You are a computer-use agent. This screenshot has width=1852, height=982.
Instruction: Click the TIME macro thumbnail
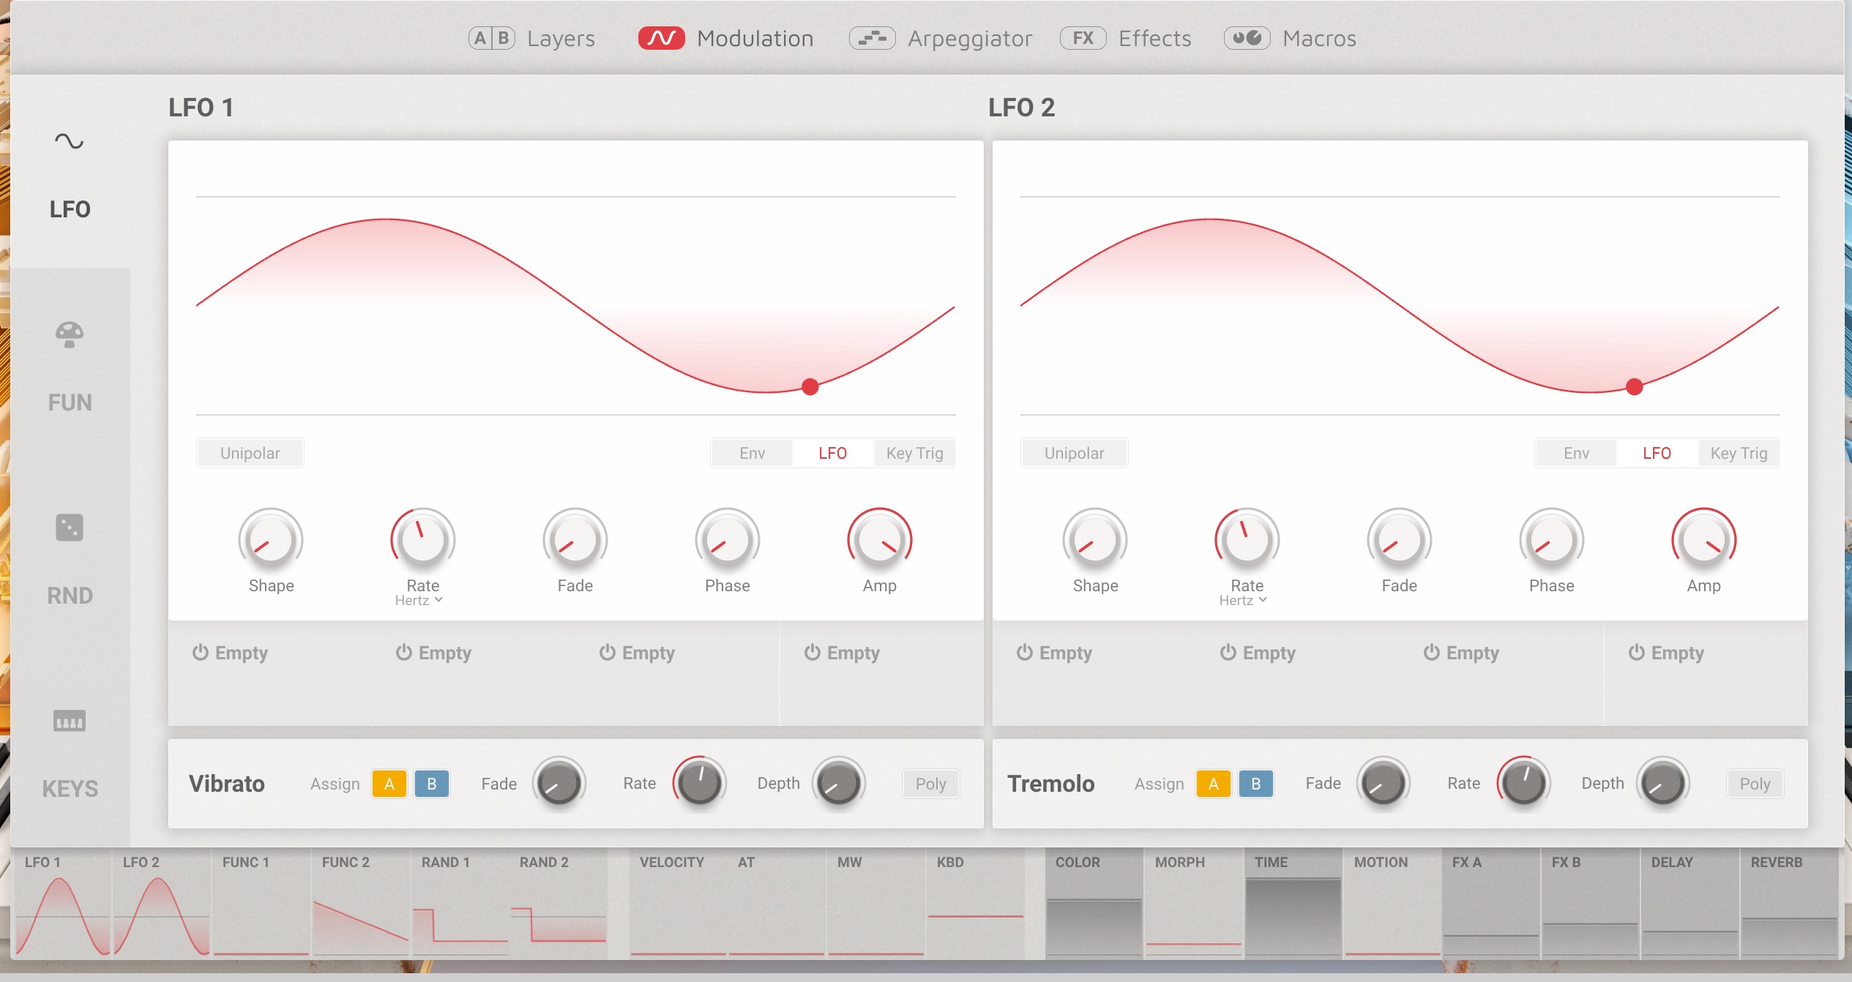[1293, 904]
